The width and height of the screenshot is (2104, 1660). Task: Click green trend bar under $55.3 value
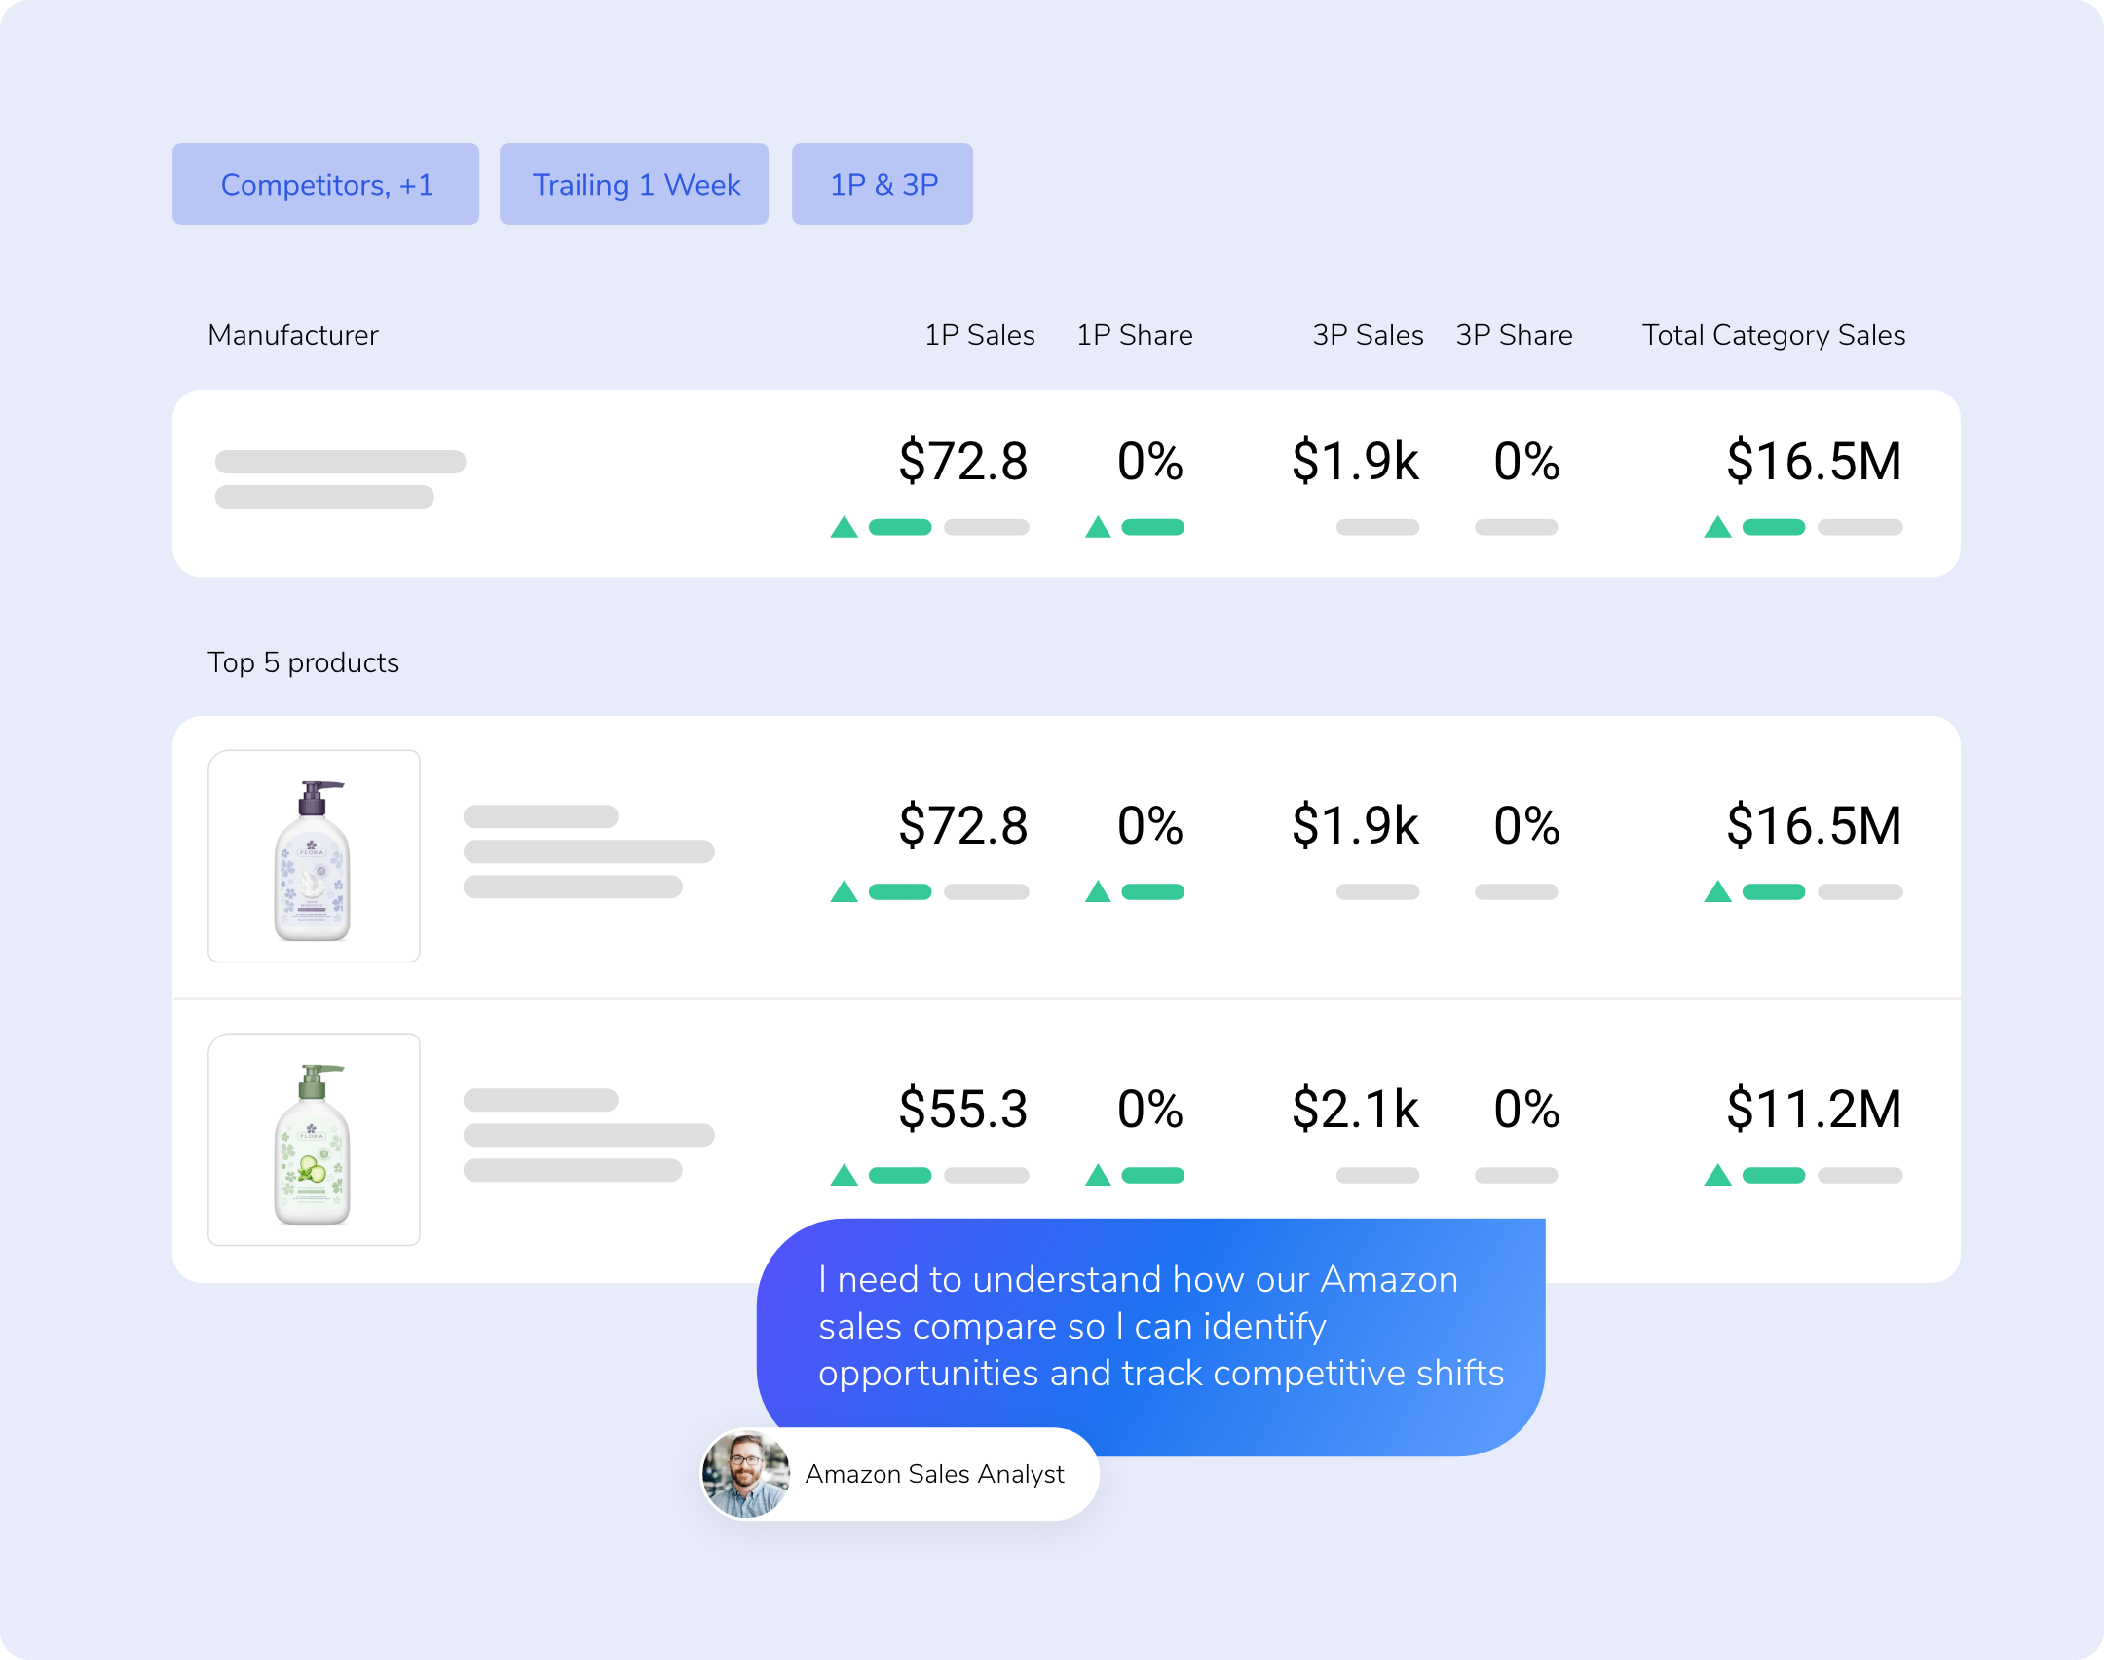899,1176
